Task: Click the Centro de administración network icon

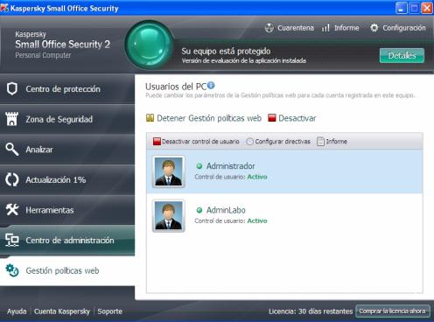Action: (12, 240)
